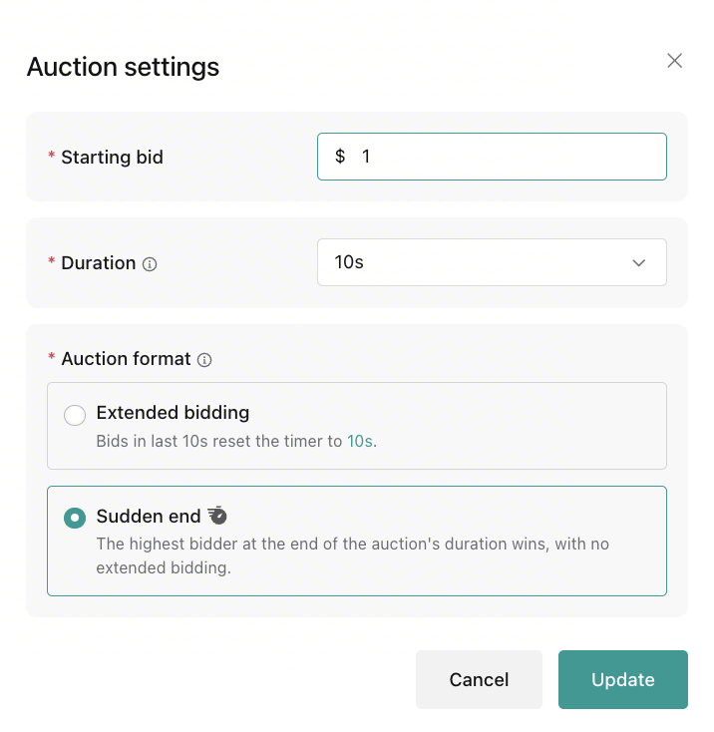Click the Duration info icon

150,264
